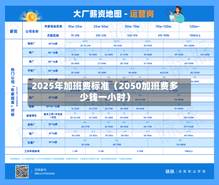This screenshot has height=185, width=219.
Task: Click the 10年以上 experience cell
Action: 189,151
